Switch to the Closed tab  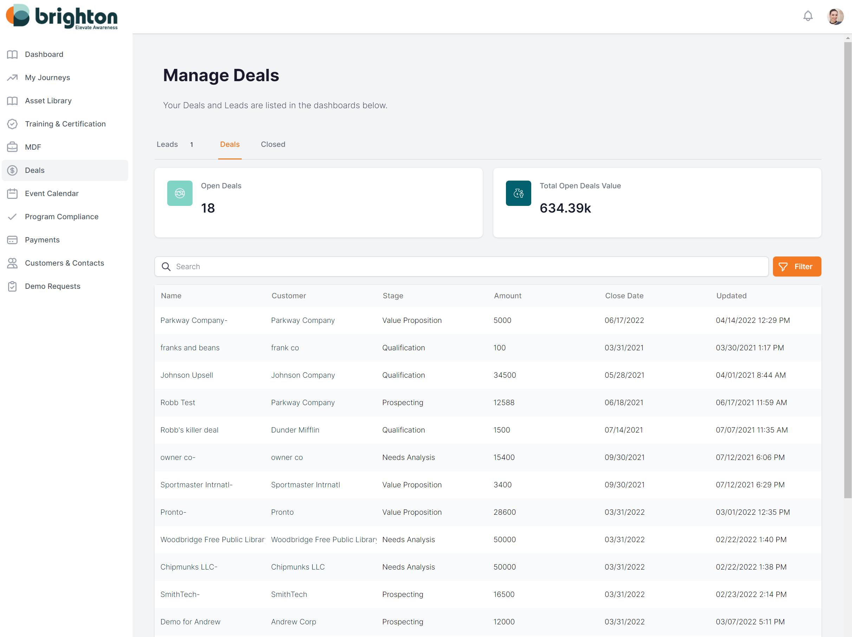(272, 144)
